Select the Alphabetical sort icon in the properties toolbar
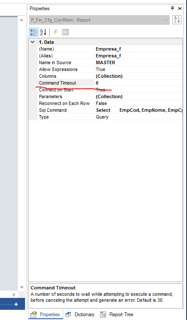187x320 pixels. [x=43, y=32]
